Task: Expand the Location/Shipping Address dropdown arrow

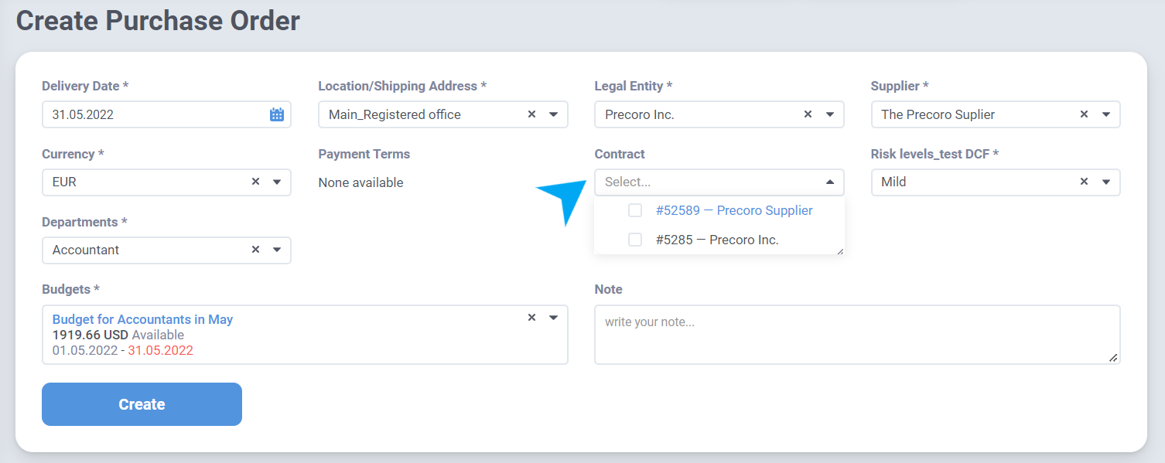Action: 554,114
